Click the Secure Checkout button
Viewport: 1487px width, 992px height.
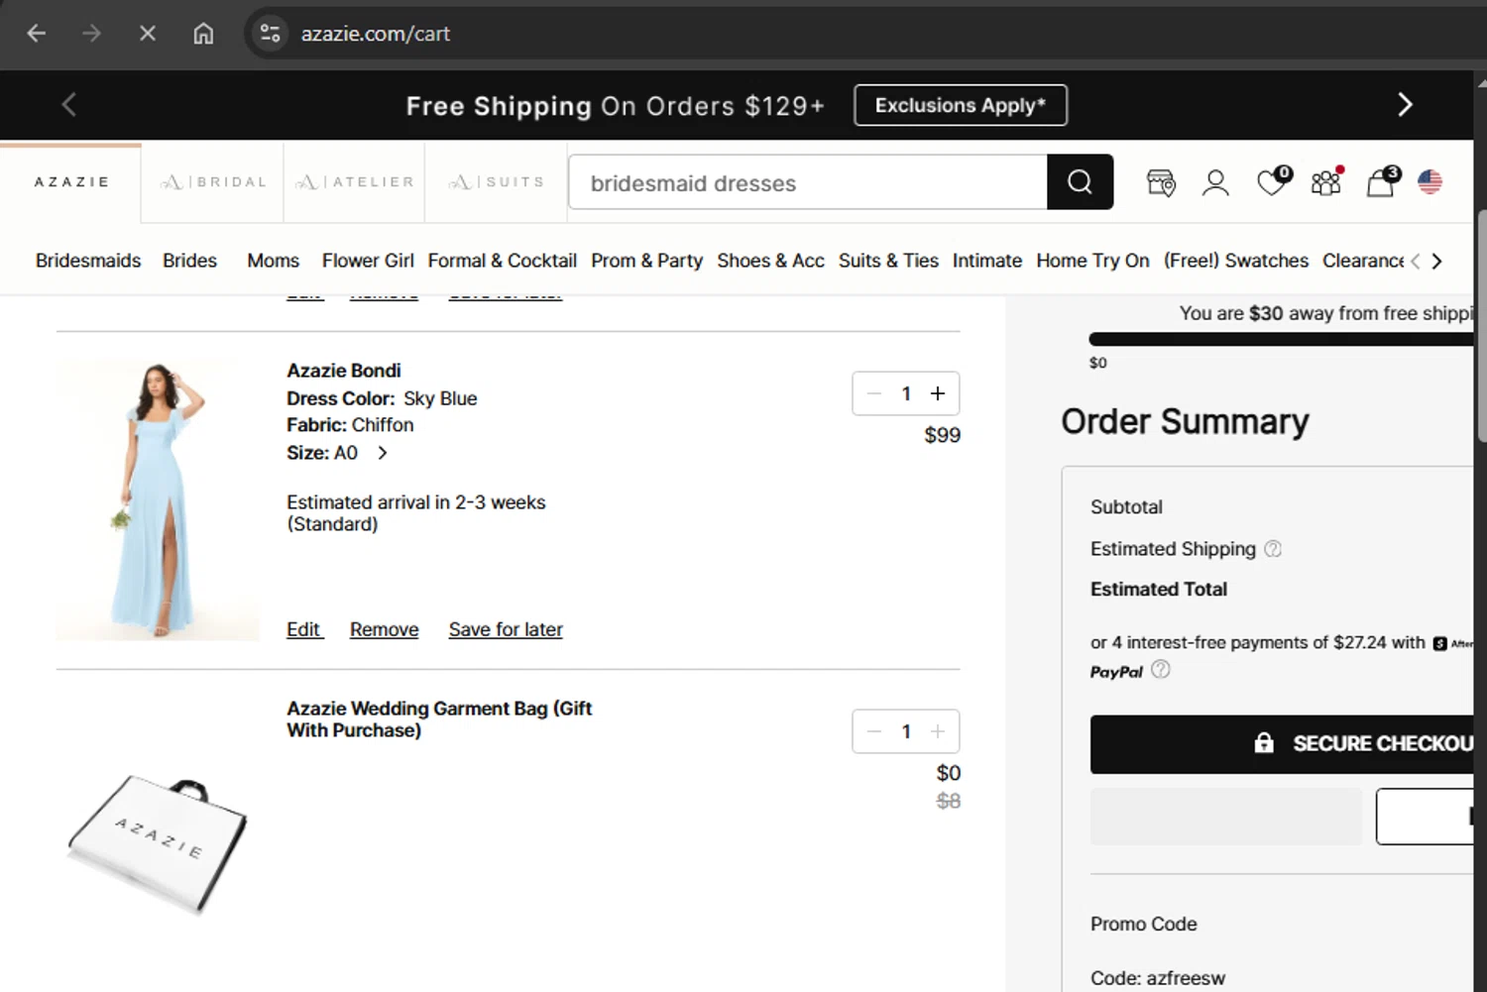[1282, 744]
